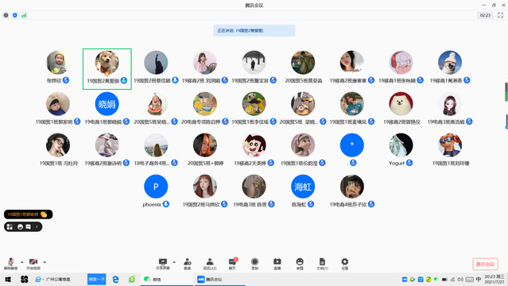The height and width of the screenshot is (286, 508).
Task: Select the baby in yellow hat avatar
Action: pos(58,63)
